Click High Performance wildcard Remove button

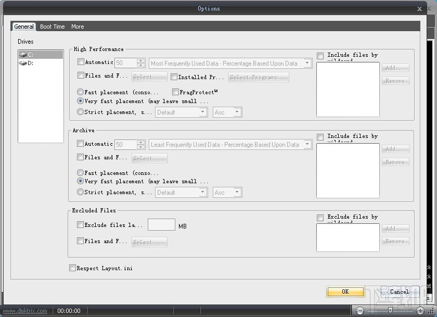pyautogui.click(x=395, y=81)
